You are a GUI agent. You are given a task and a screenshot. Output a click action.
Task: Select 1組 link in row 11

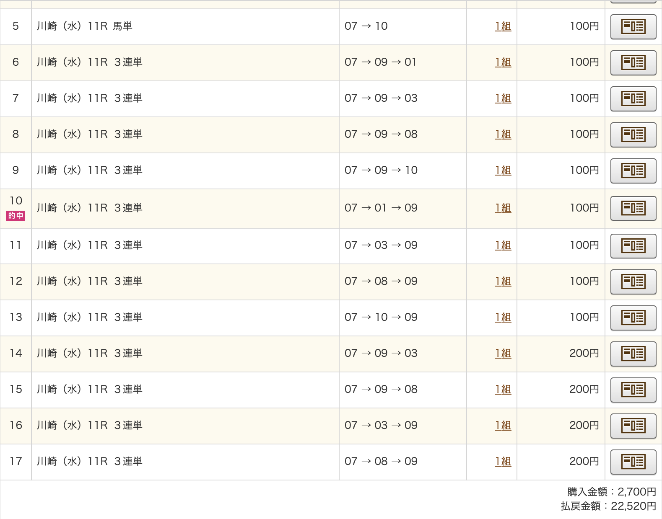pyautogui.click(x=503, y=245)
